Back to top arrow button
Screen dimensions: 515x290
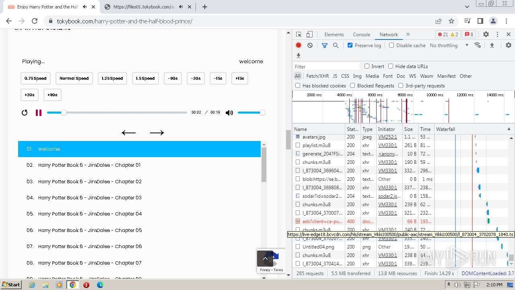coord(265,258)
